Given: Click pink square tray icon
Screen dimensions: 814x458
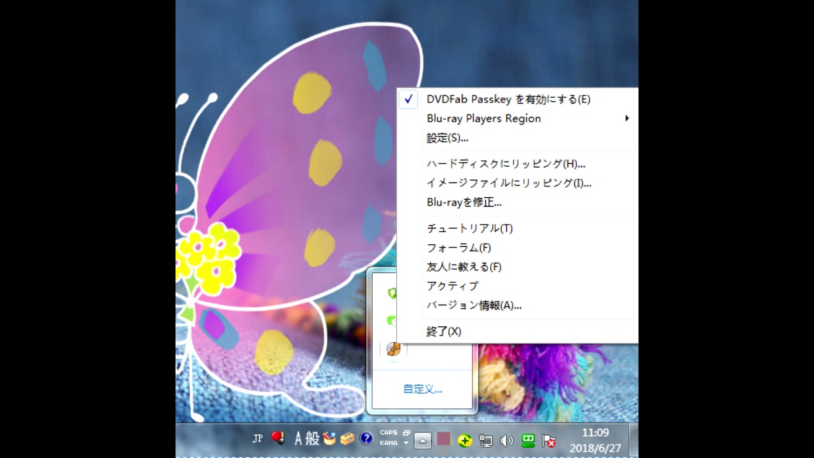Looking at the screenshot, I should pos(444,440).
